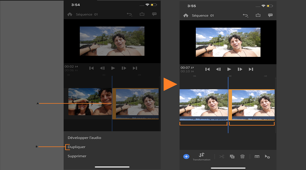Tap the Séquence 01 title in the left screen
Image resolution: width=306 pixels, height=170 pixels.
(x=87, y=14)
